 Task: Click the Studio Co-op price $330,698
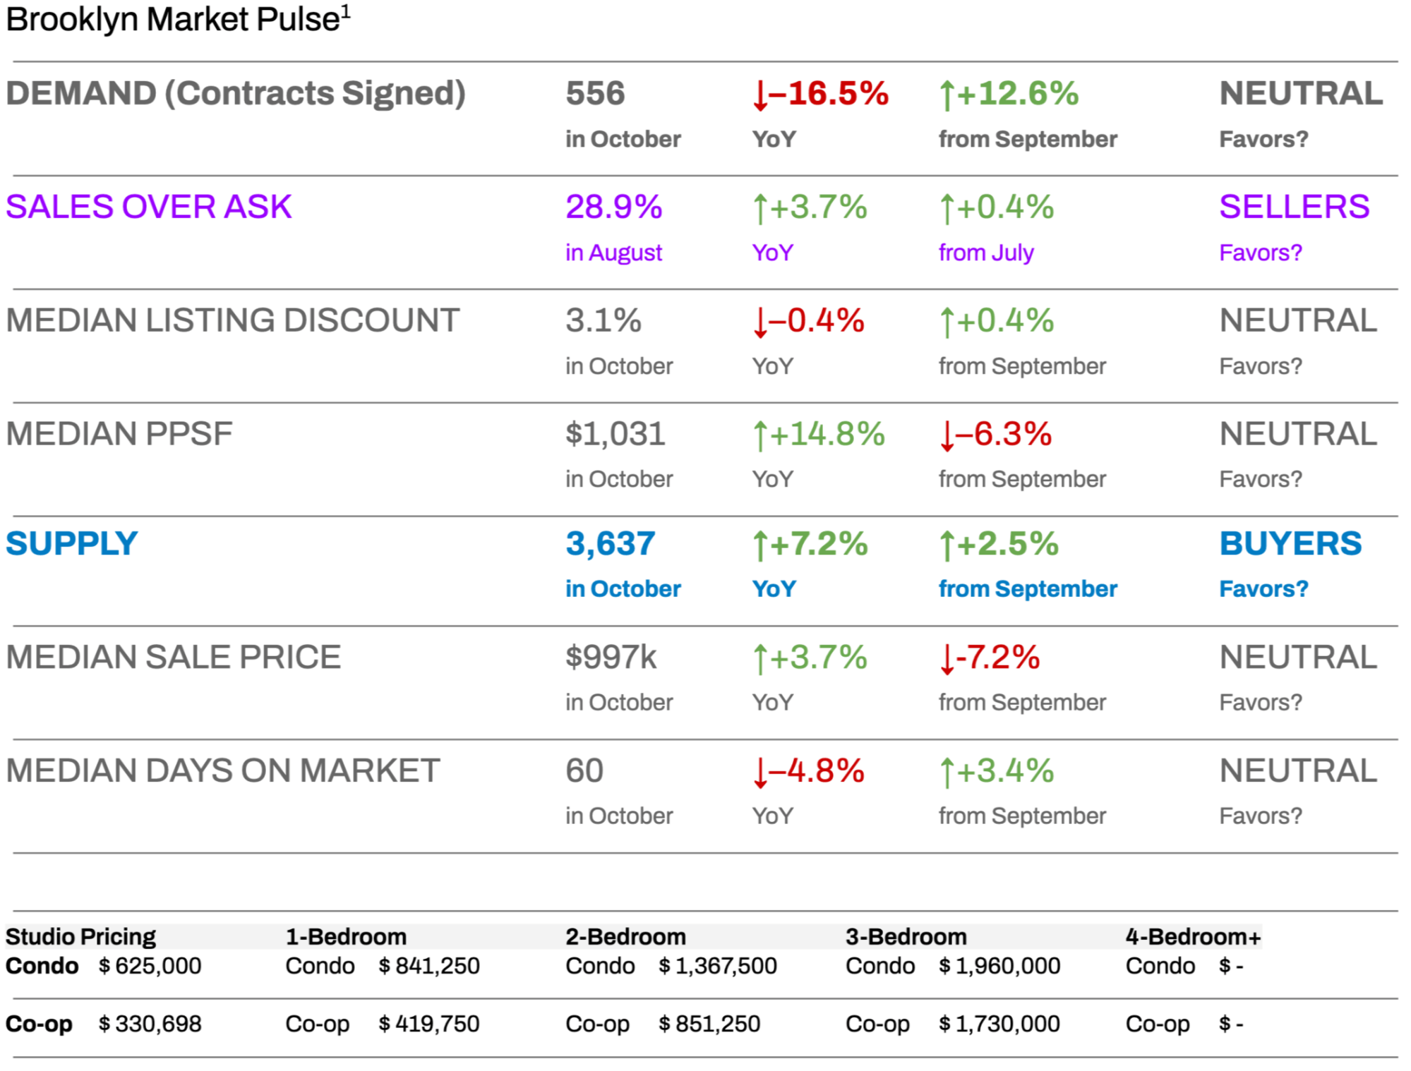tap(150, 1024)
